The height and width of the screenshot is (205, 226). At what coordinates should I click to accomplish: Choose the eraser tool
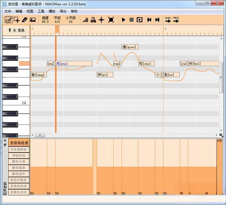(x=24, y=20)
